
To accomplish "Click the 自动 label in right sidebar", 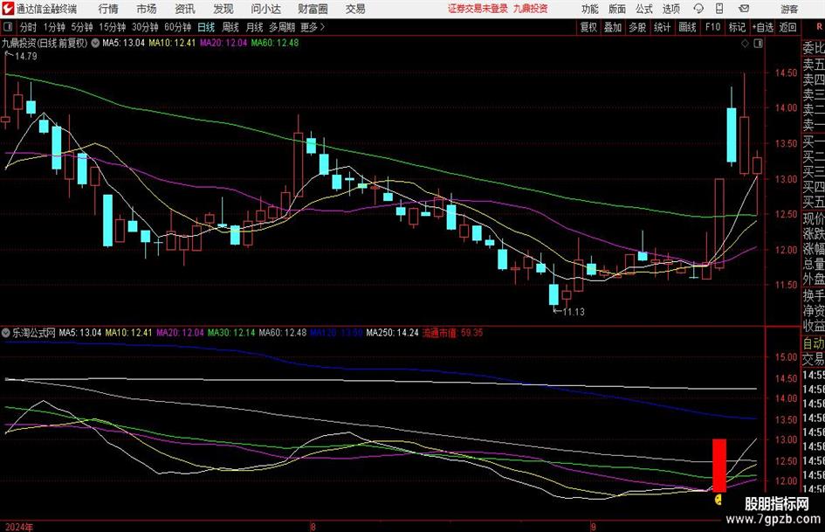I will coord(814,343).
